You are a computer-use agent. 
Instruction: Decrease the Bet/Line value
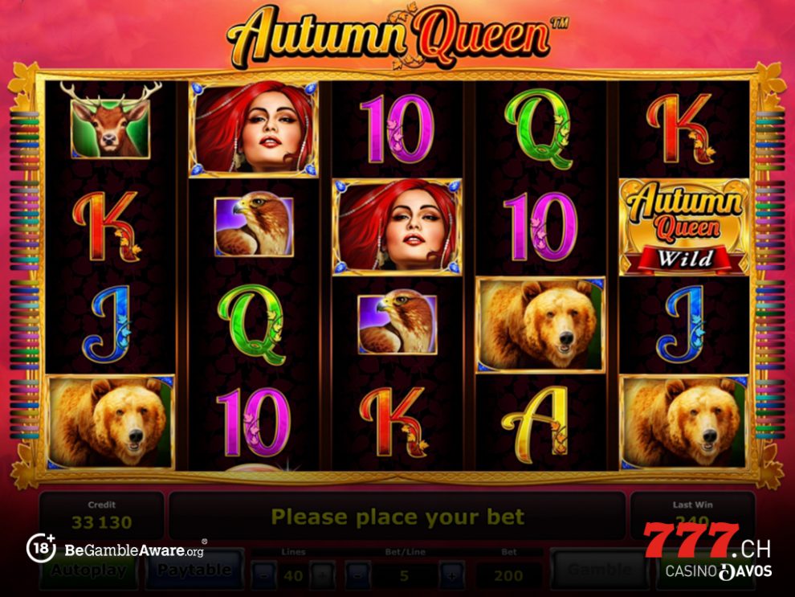pos(357,575)
